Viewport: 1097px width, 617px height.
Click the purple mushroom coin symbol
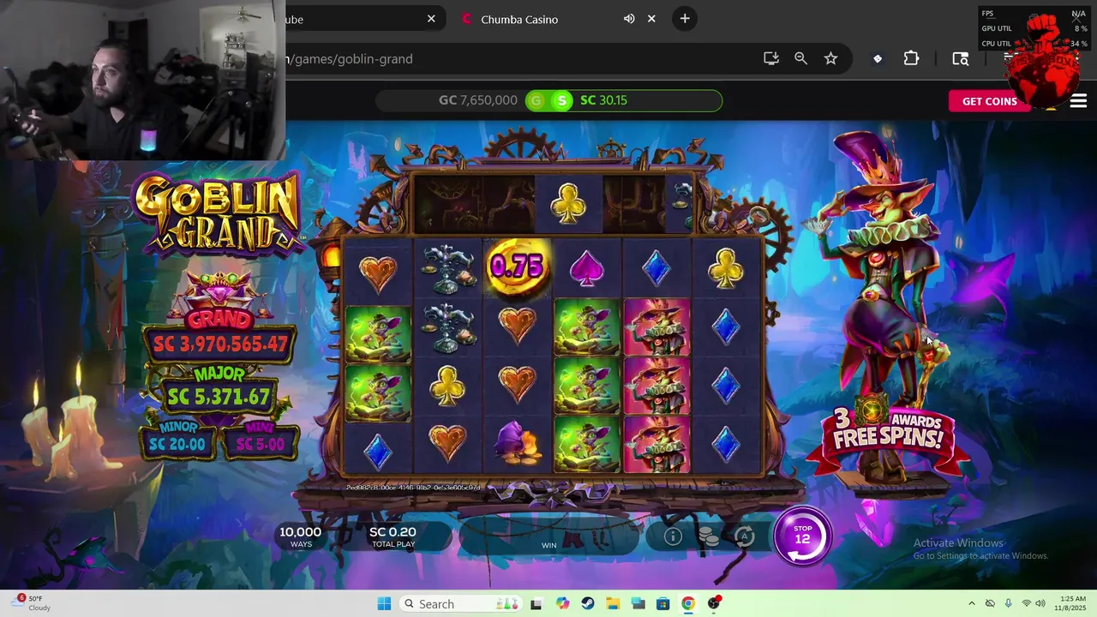517,444
